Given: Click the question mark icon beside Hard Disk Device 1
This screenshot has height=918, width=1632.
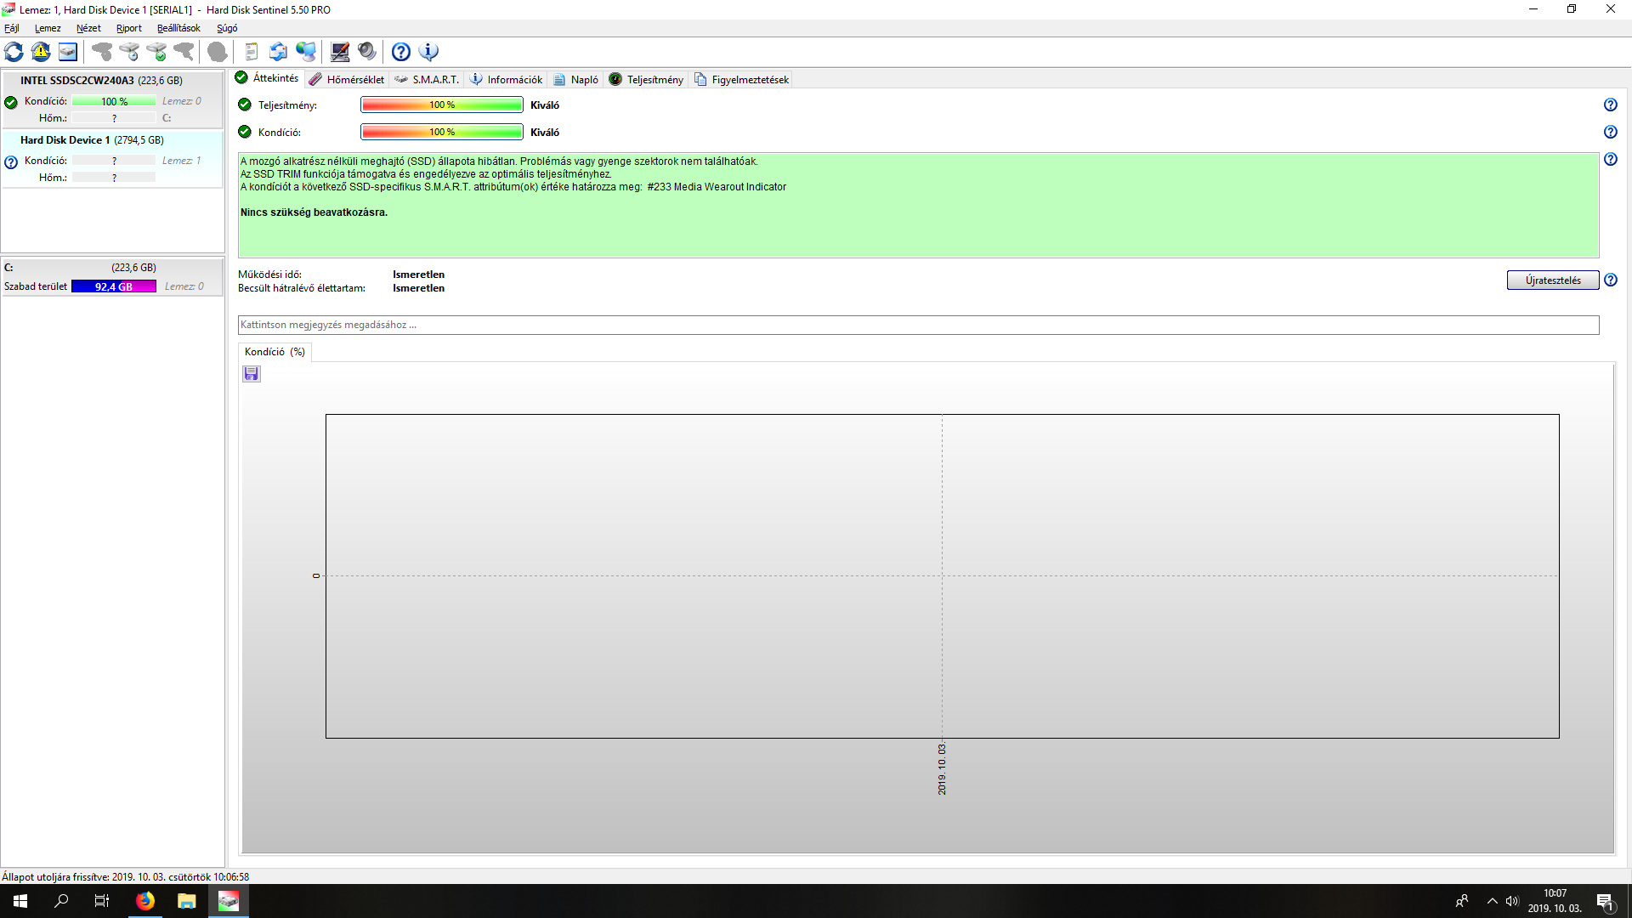Looking at the screenshot, I should pyautogui.click(x=11, y=161).
